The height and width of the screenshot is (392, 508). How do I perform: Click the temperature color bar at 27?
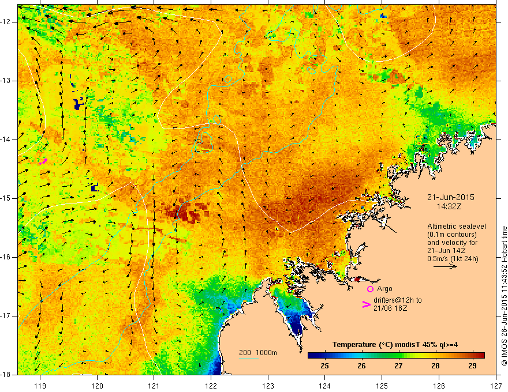(398, 355)
